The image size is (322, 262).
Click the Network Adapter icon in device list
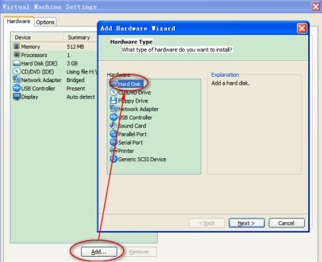(16, 79)
